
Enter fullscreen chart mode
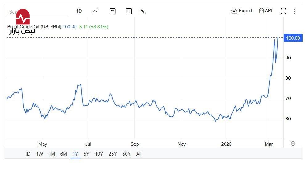(283, 11)
